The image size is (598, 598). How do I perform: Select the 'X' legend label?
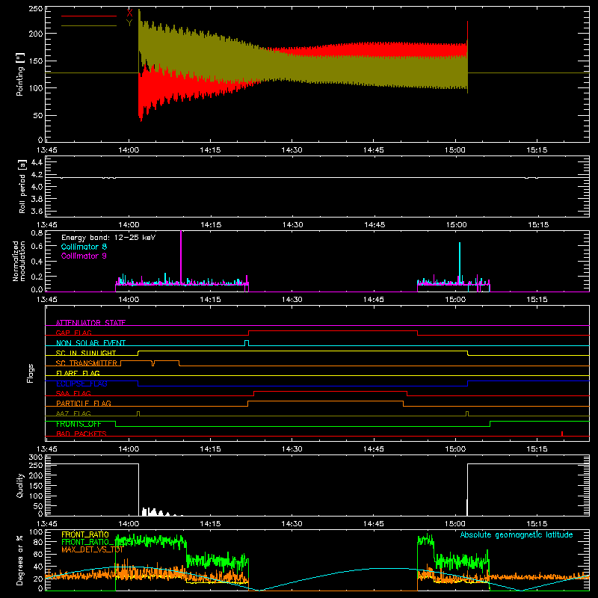pos(129,13)
